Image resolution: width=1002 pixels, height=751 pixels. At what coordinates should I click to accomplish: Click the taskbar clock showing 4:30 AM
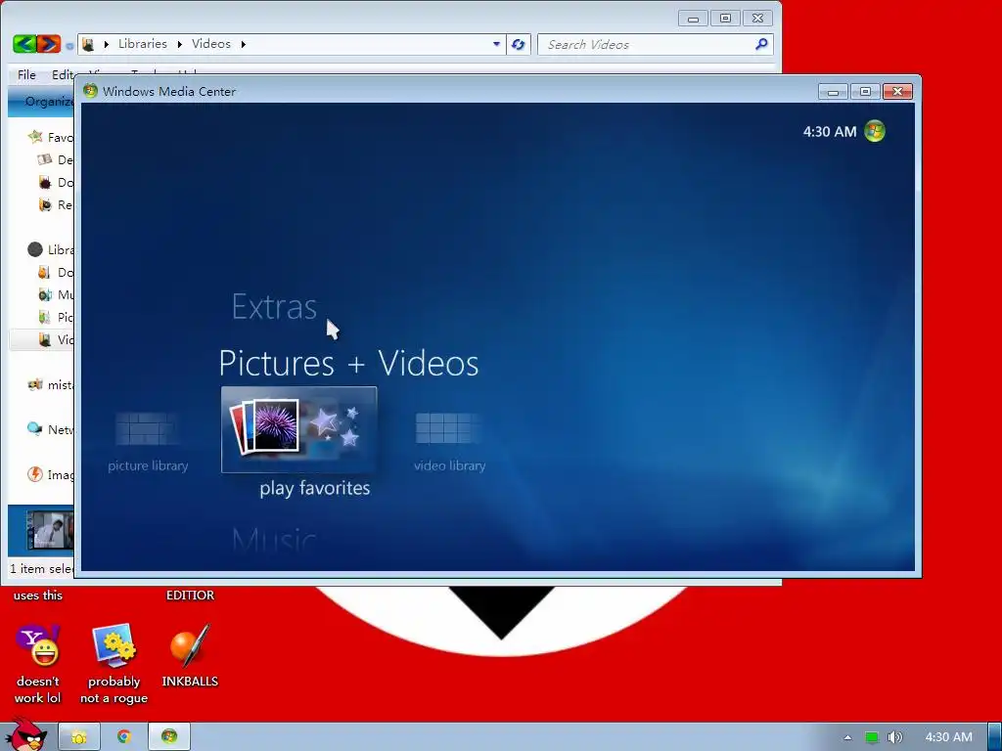[949, 737]
